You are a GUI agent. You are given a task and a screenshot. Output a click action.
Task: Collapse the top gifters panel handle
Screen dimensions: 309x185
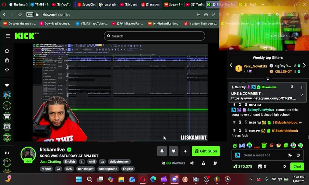(x=268, y=79)
